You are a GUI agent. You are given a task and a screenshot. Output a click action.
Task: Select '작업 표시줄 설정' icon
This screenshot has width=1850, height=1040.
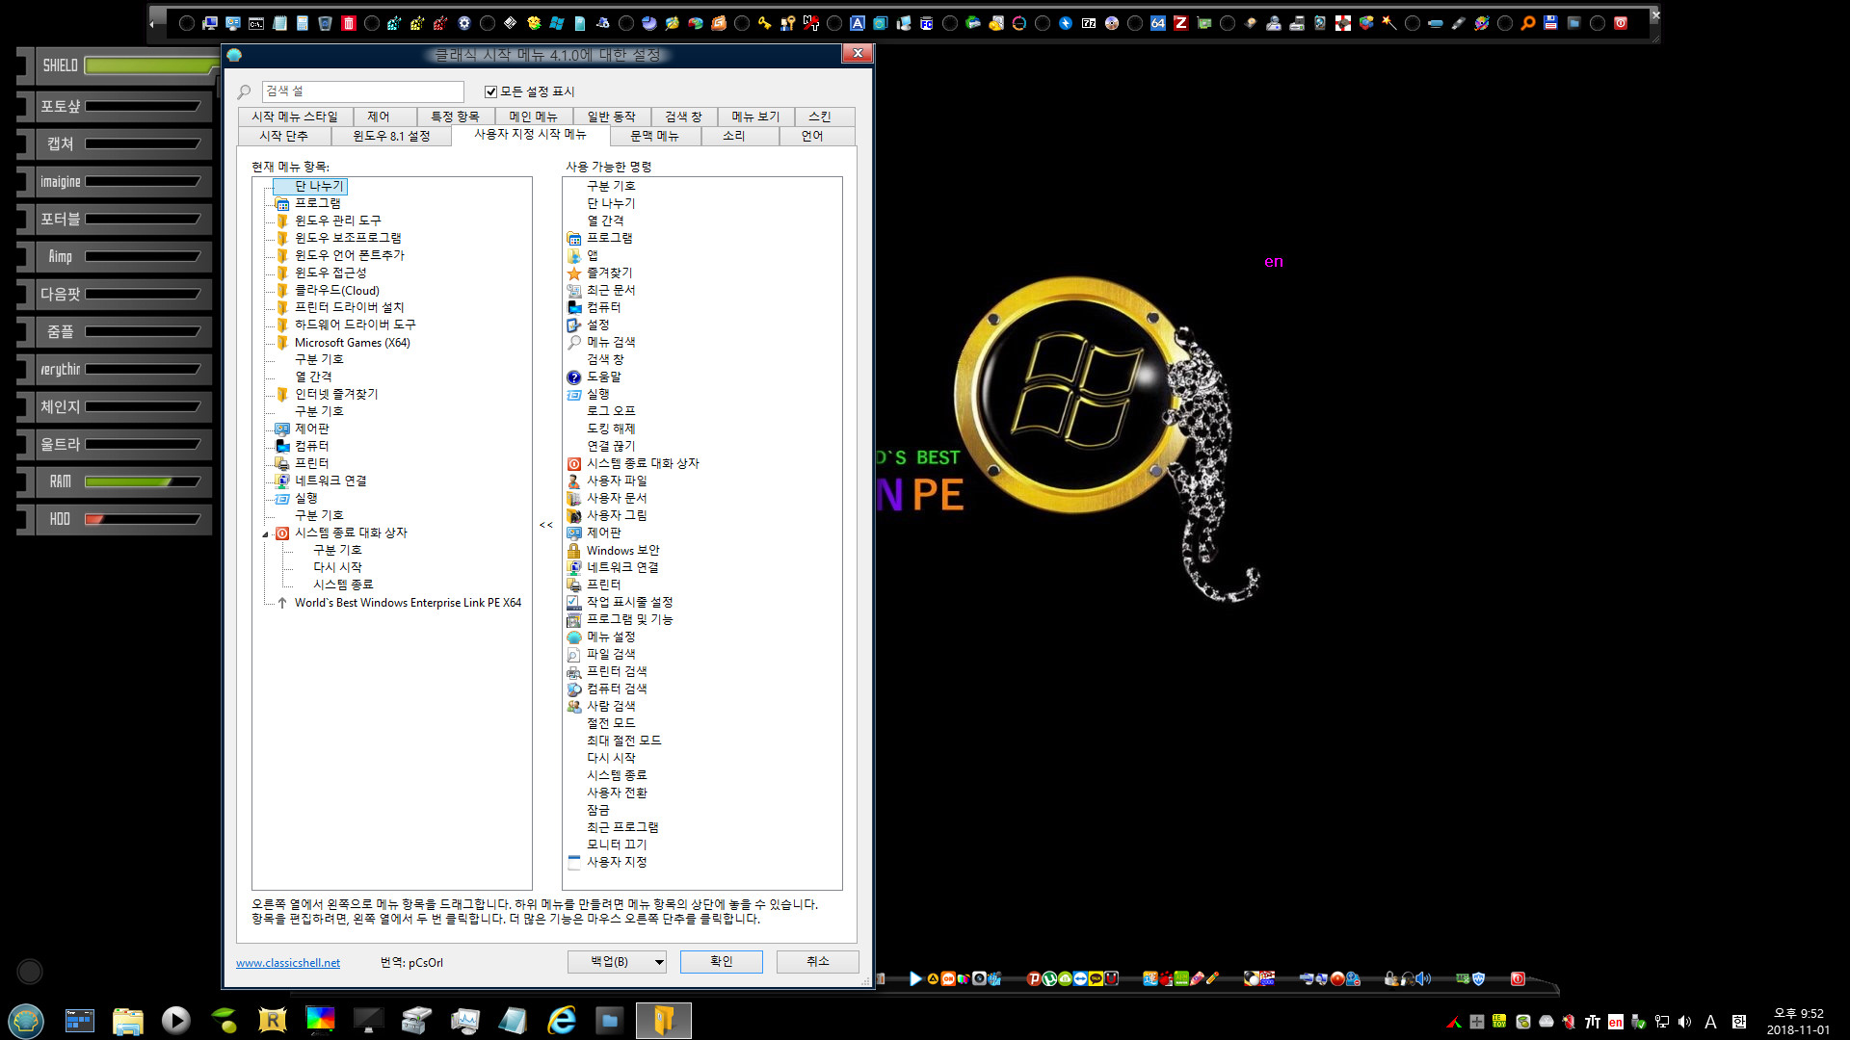[x=574, y=603]
